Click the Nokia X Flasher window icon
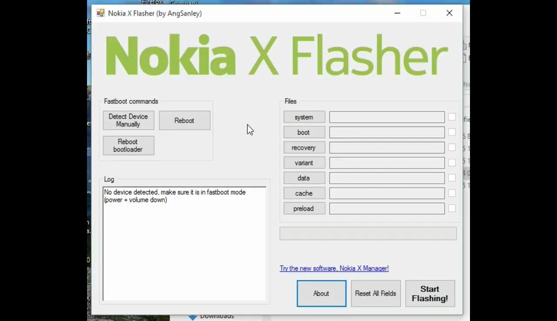This screenshot has width=557, height=321. pos(101,13)
